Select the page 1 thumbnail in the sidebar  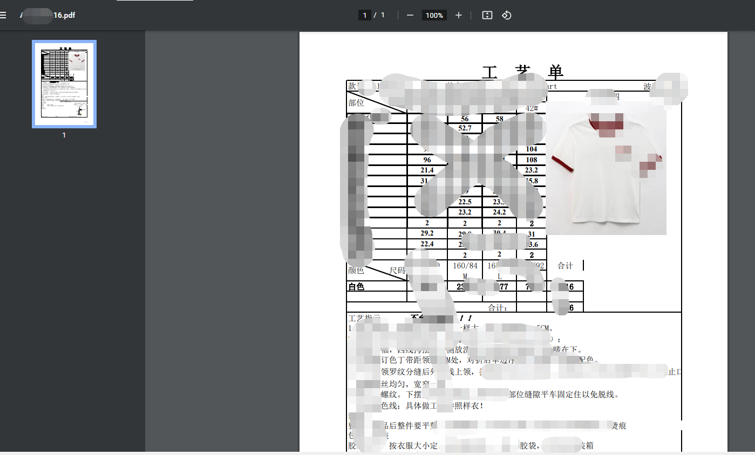tap(64, 84)
